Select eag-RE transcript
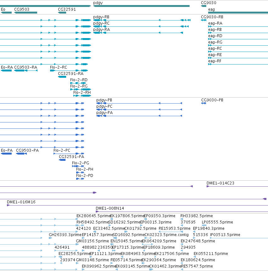268x271 pixels. [238, 58]
